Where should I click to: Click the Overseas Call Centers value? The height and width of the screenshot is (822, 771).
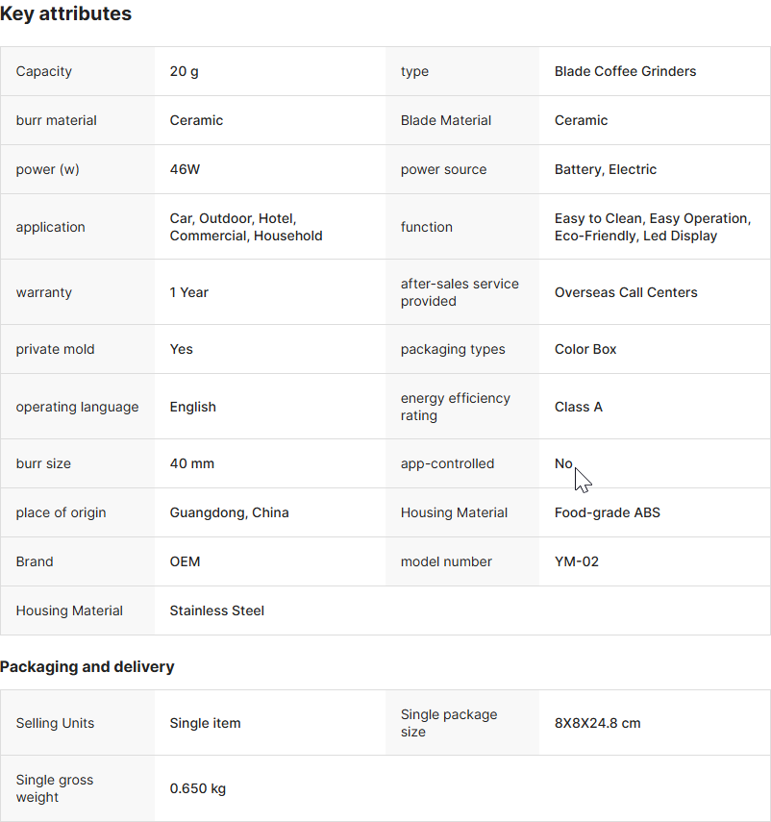tap(626, 292)
